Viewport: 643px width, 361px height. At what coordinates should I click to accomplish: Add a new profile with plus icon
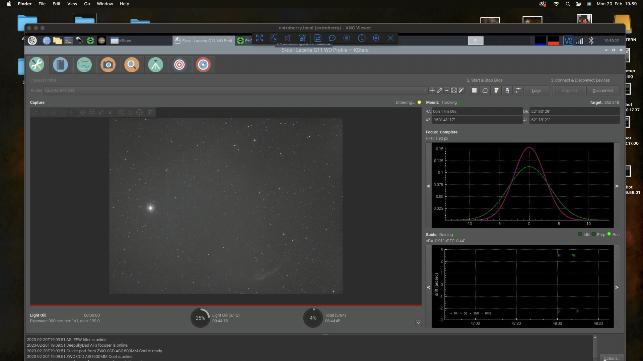point(432,91)
